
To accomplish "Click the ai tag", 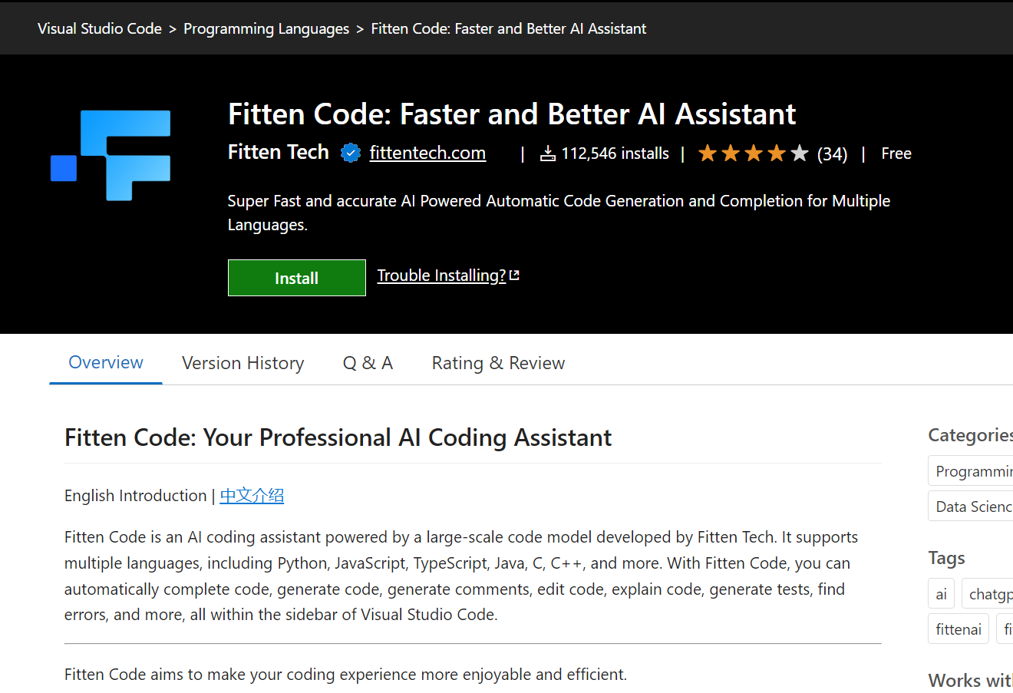I will pos(942,594).
